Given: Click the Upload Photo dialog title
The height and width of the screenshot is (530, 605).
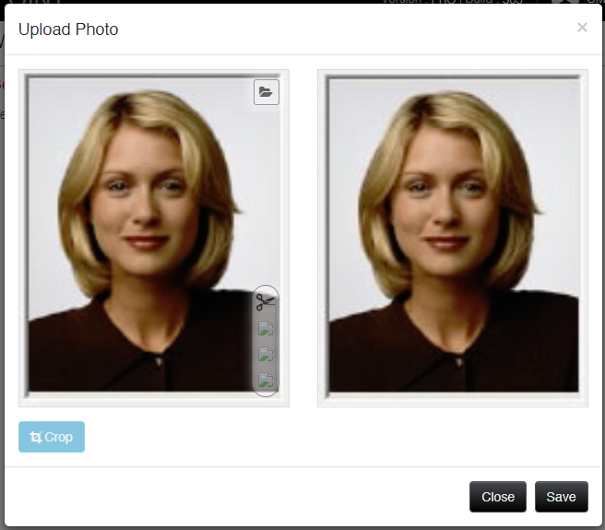Looking at the screenshot, I should tap(68, 29).
